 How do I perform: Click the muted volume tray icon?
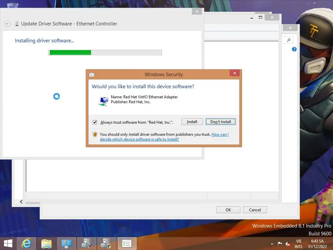click(x=287, y=244)
